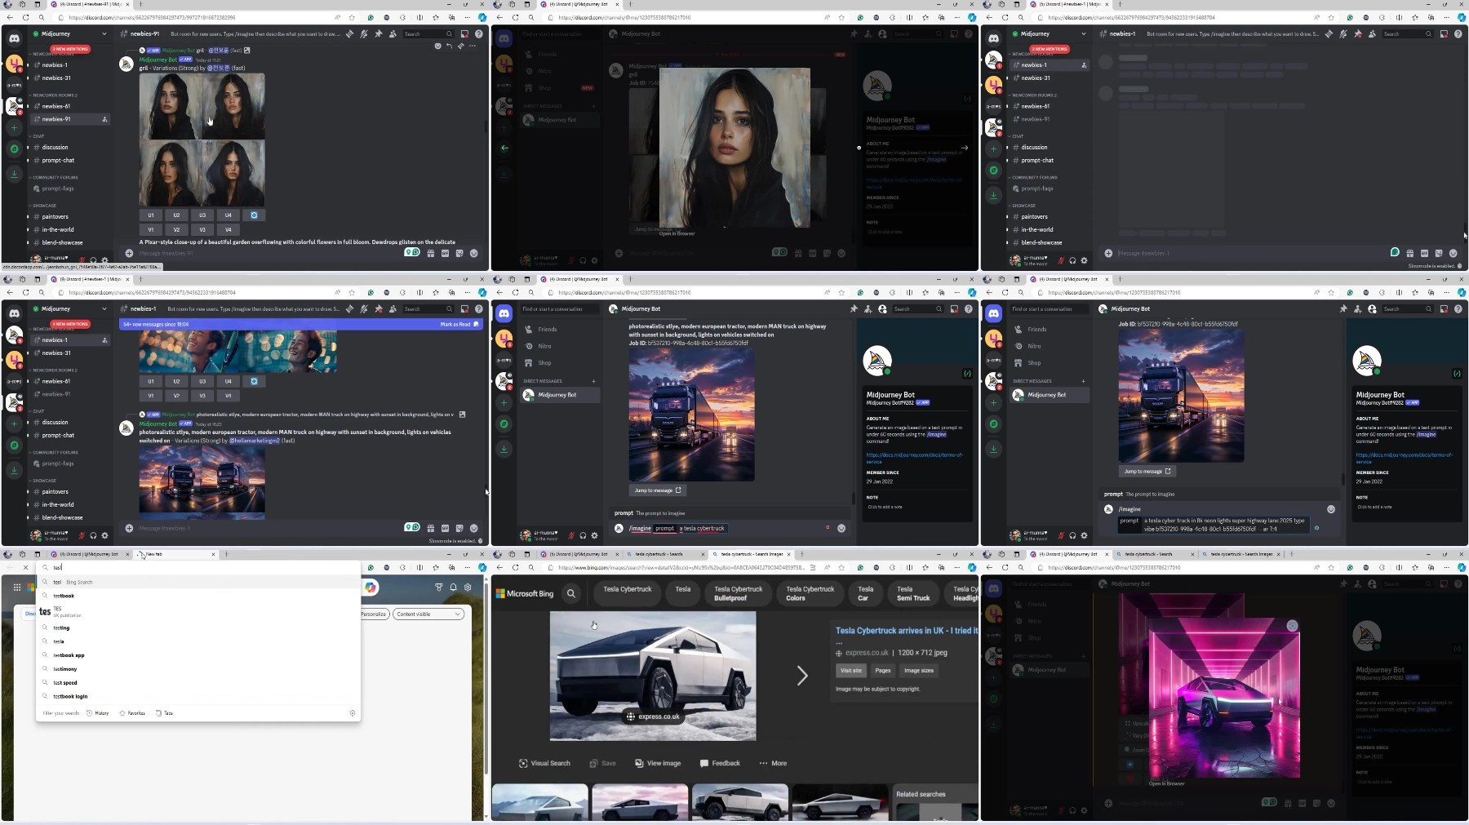Show the member list in the newbies-91 window header

tap(393, 33)
